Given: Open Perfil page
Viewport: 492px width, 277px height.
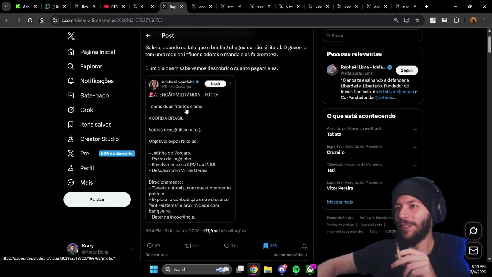Looking at the screenshot, I should [80, 168].
